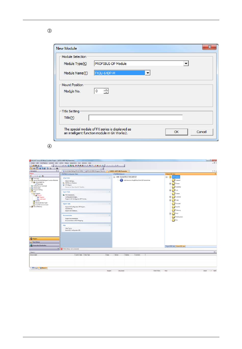The height and width of the screenshot is (349, 242).
Task: Open the Master Settings link
Action: pos(70,181)
